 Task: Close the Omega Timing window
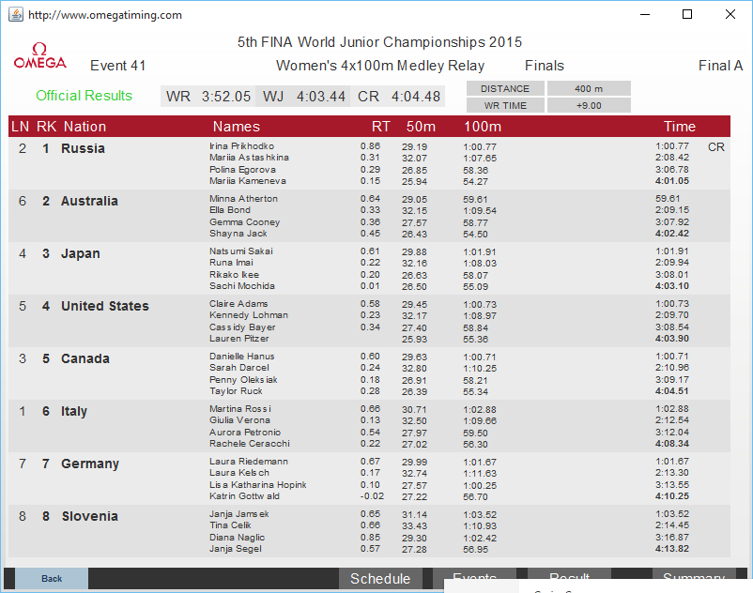pyautogui.click(x=730, y=15)
